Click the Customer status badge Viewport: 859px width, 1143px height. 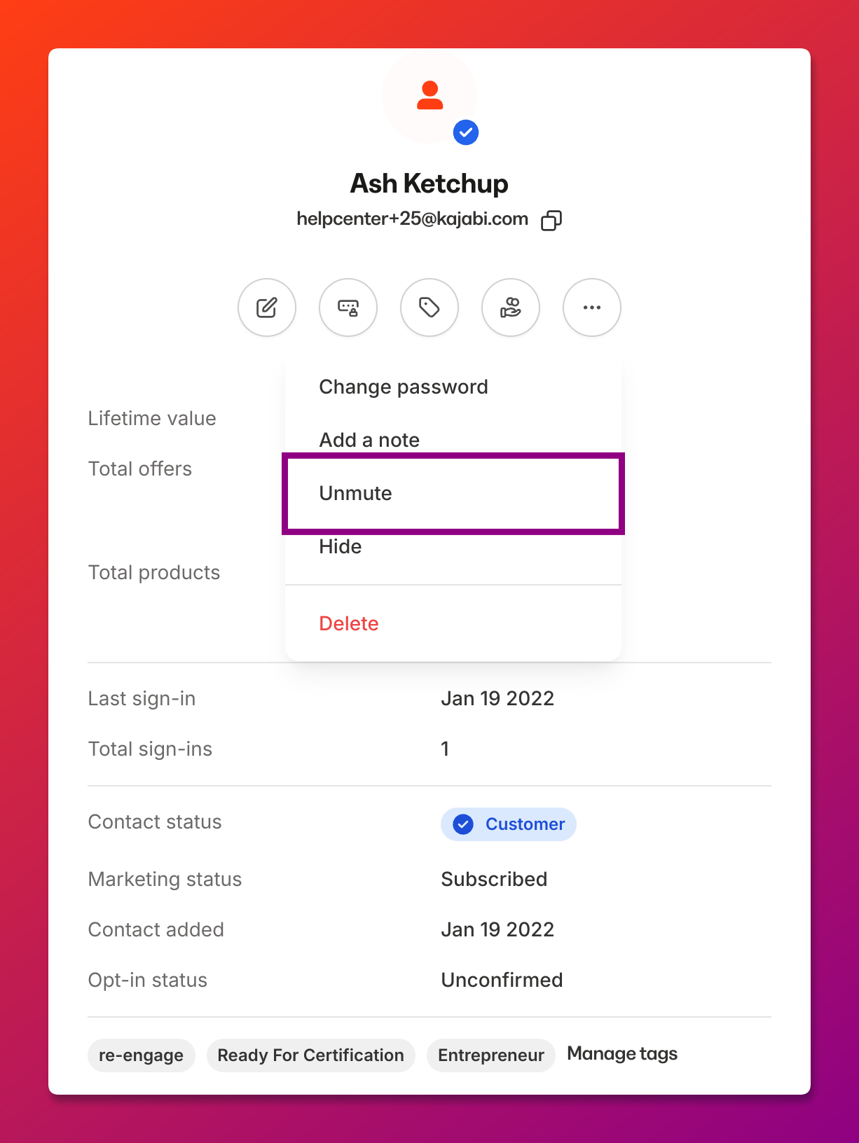click(509, 824)
